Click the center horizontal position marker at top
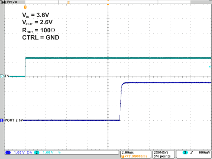 [108, 5]
